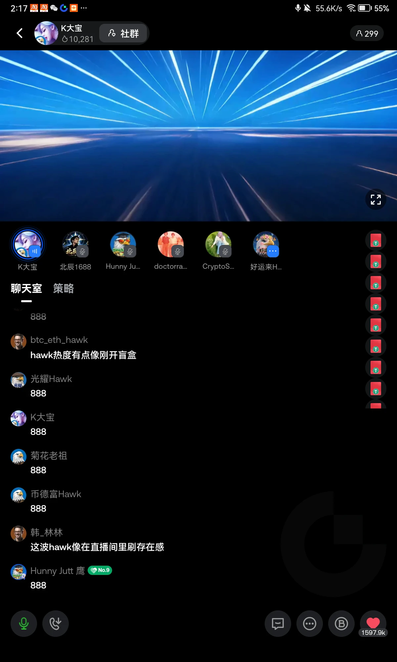Tap Hunny Jutt 鹰's chat avatar

pyautogui.click(x=19, y=572)
